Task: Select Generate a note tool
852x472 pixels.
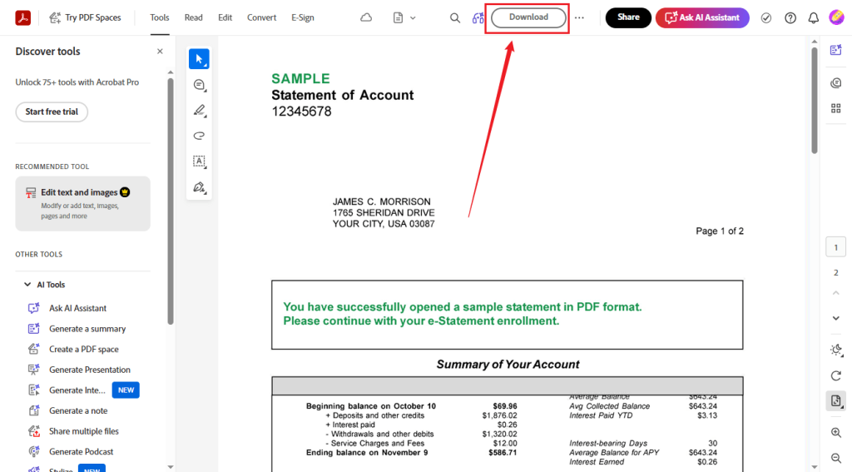Action: (x=78, y=410)
